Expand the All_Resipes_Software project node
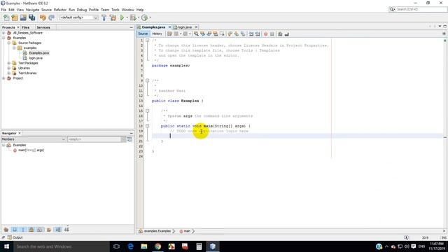Image resolution: width=448 pixels, height=252 pixels. coord(3,33)
